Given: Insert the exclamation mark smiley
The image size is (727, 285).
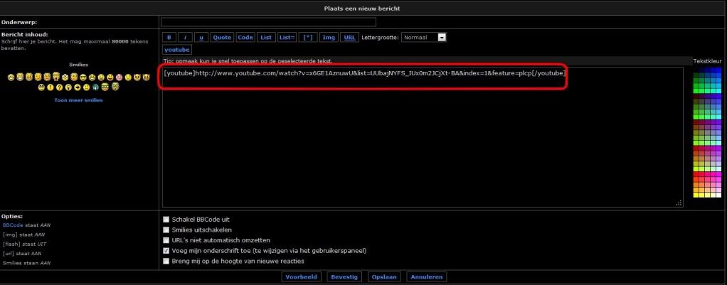Looking at the screenshot, I should (x=50, y=87).
